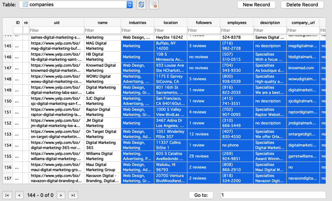Click the Go to: button
The height and width of the screenshot is (201, 332).
pos(201,195)
